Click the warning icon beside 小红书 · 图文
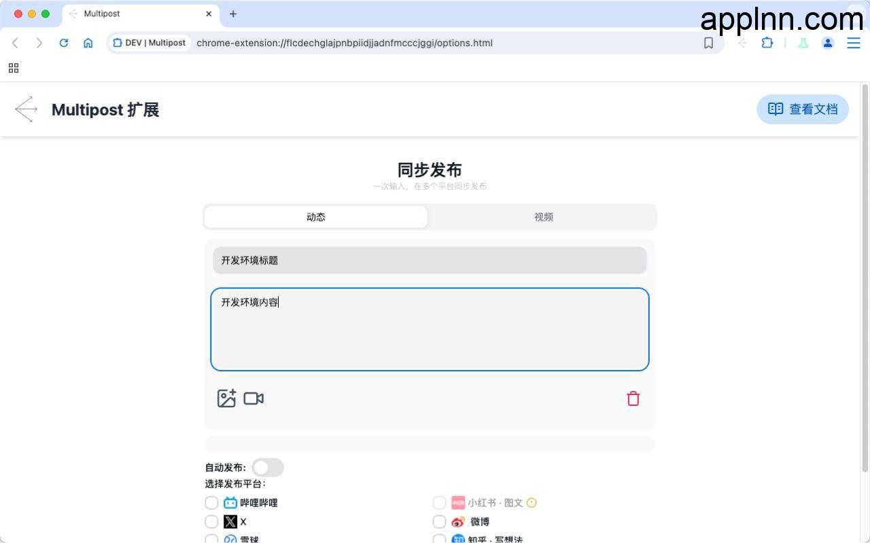This screenshot has height=543, width=870. pos(532,503)
